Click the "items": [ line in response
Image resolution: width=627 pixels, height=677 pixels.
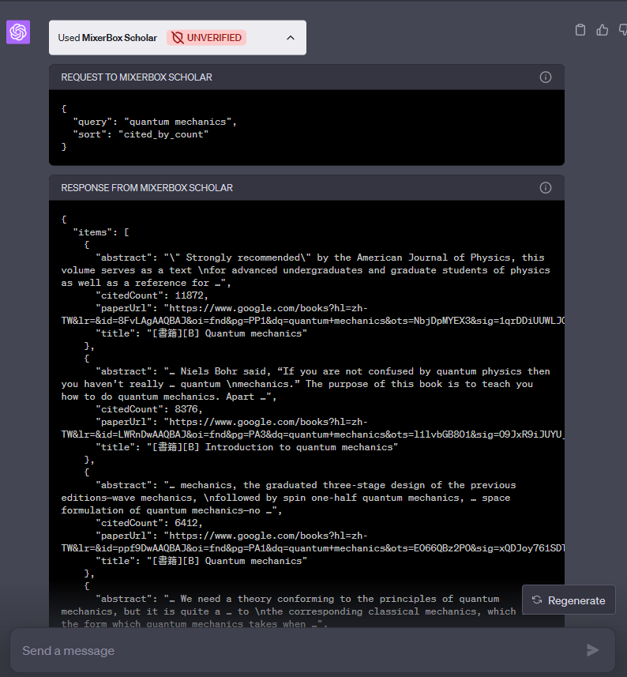point(101,232)
